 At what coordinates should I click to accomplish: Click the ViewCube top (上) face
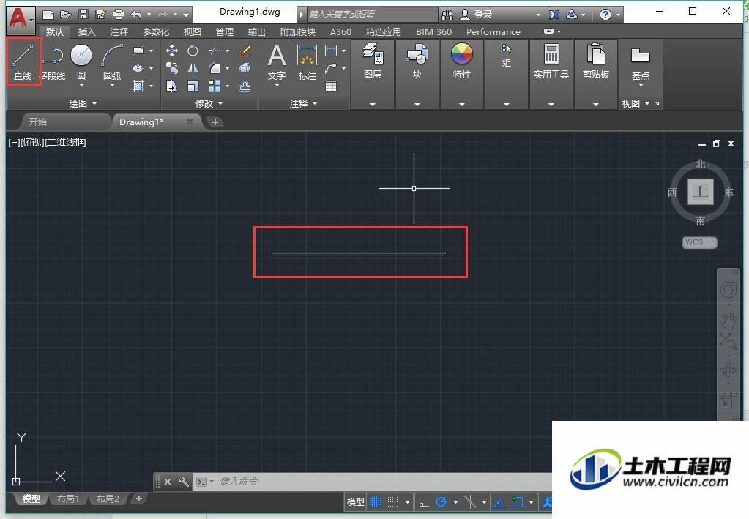coord(700,192)
